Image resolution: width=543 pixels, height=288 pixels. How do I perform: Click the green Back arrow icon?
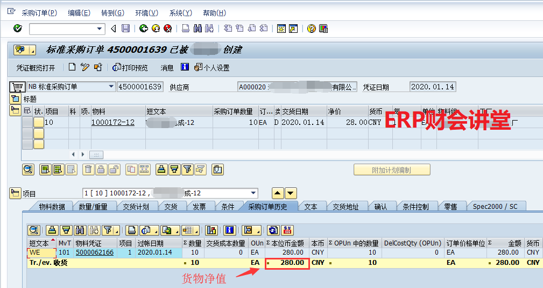click(x=143, y=29)
